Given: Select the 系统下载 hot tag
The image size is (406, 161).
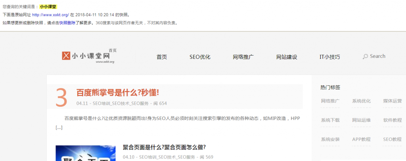Looking at the screenshot, I should point(330,120).
